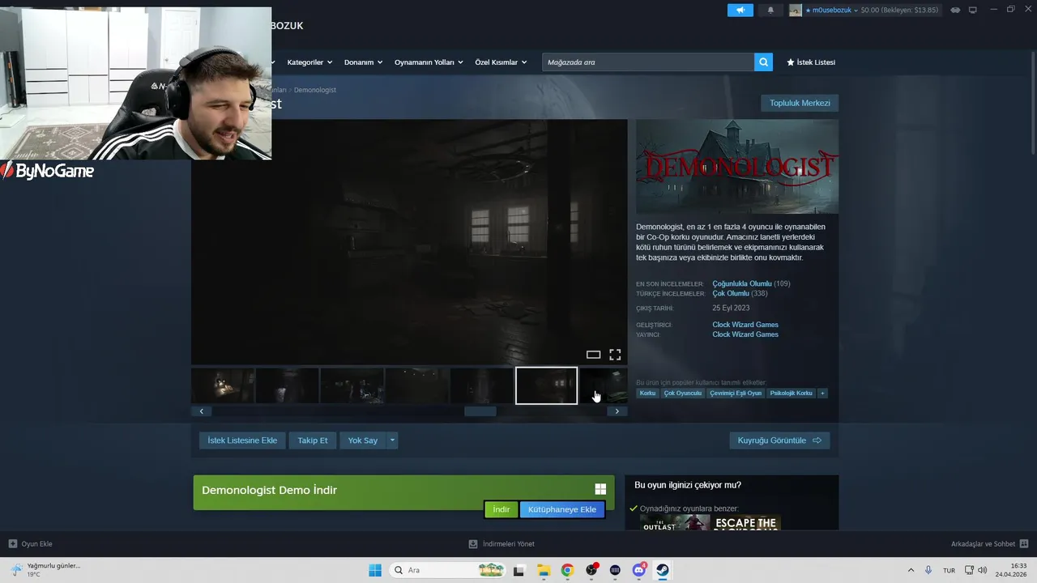Open the Oynamanın Yolları dropdown
Image resolution: width=1037 pixels, height=583 pixels.
(x=429, y=62)
